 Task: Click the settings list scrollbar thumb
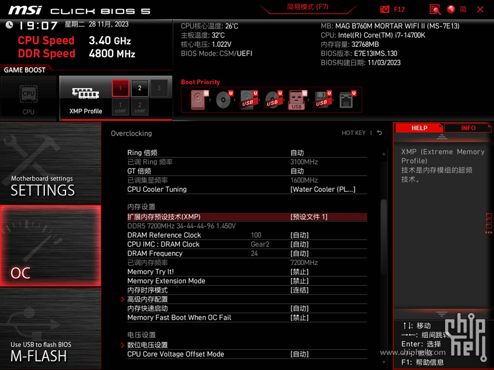(384, 237)
